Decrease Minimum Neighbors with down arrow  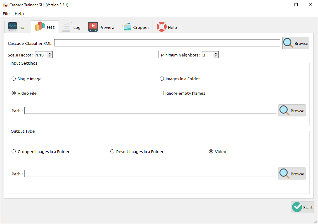click(x=216, y=56)
